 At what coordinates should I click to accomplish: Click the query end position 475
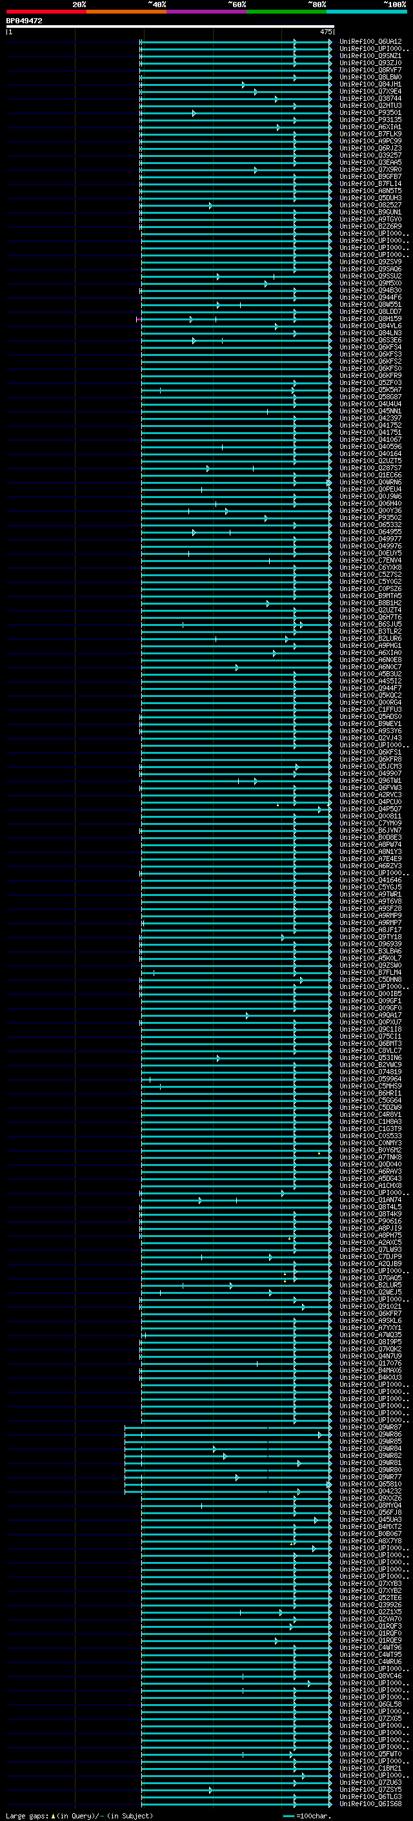click(x=325, y=32)
